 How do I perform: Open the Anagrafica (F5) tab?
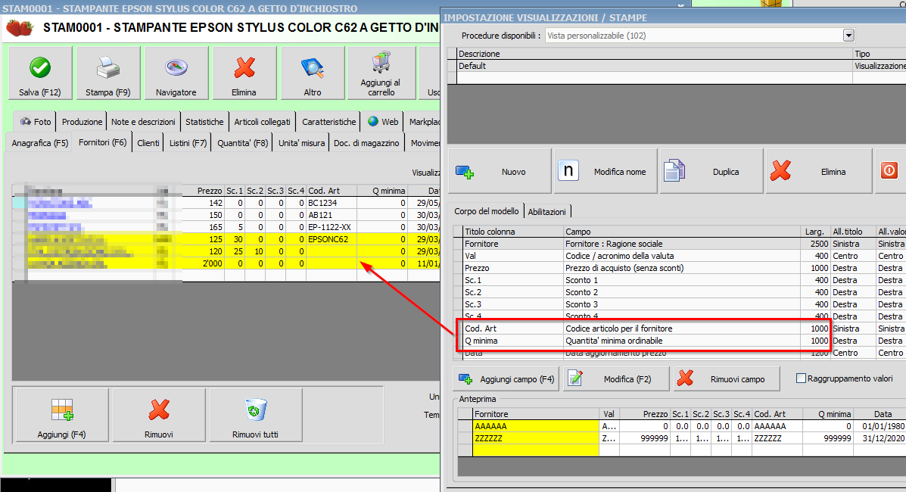pos(40,143)
